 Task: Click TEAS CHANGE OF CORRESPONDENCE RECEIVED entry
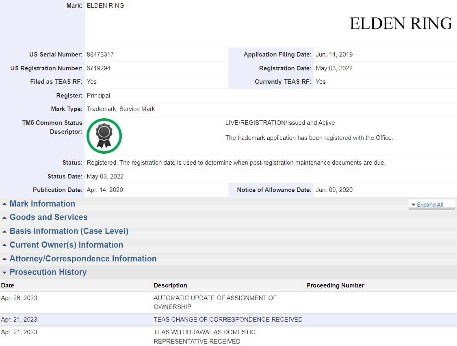[x=228, y=320]
